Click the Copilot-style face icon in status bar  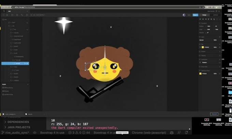click(x=172, y=133)
